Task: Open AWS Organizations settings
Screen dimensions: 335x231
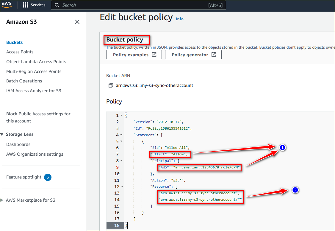Action: (35, 154)
